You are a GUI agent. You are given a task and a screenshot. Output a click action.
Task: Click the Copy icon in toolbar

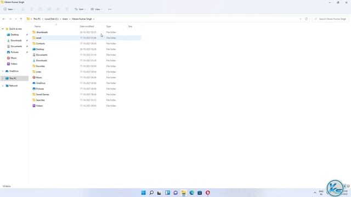[32, 9]
